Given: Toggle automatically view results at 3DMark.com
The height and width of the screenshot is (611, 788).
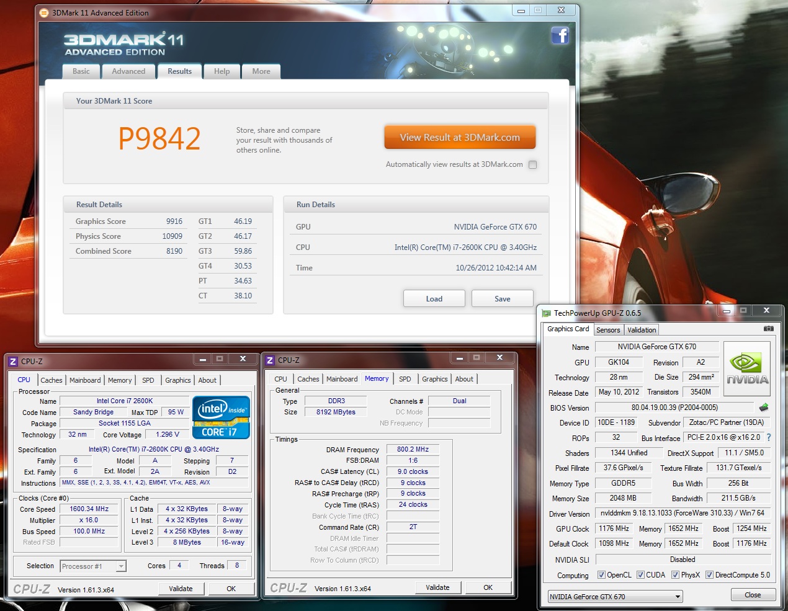Looking at the screenshot, I should click(532, 164).
